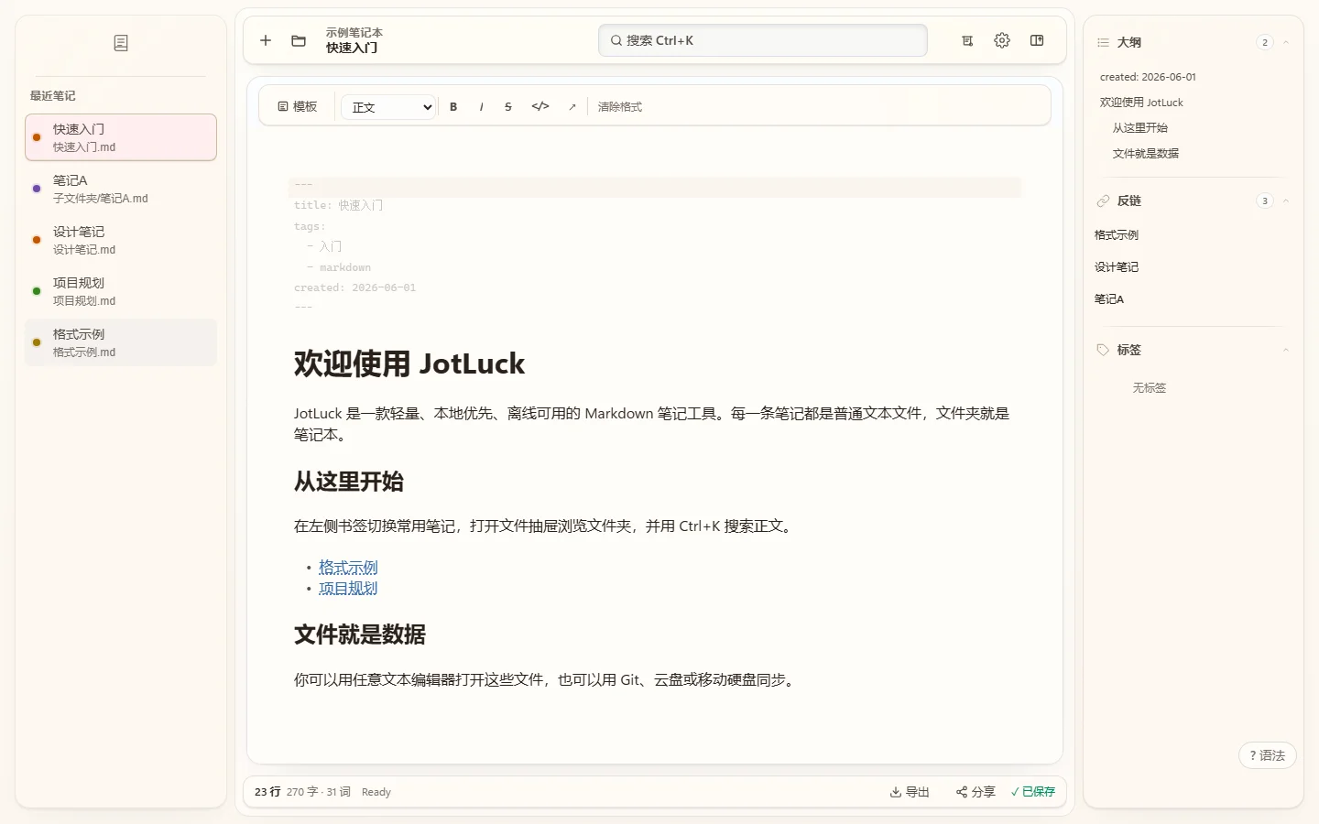Click the notes list icon atop left sidebar
Viewport: 1319px width, 824px height.
click(121, 43)
